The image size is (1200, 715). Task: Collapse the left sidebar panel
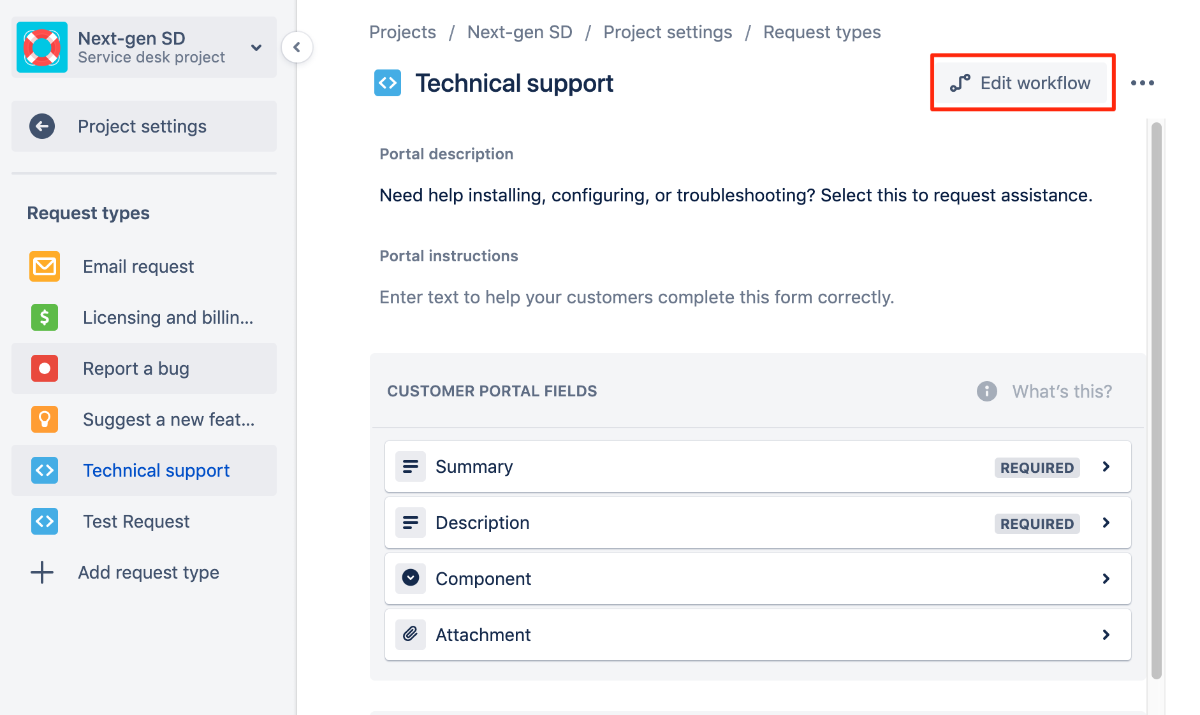(297, 47)
